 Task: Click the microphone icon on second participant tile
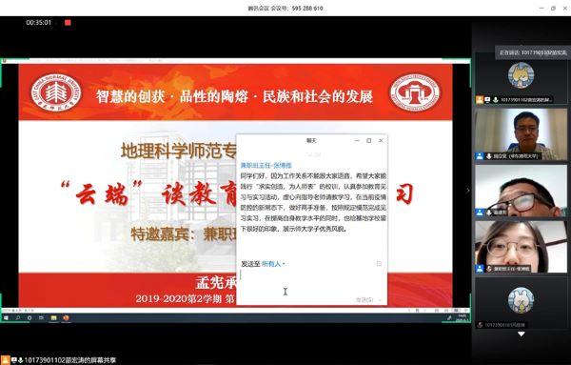tap(489, 156)
